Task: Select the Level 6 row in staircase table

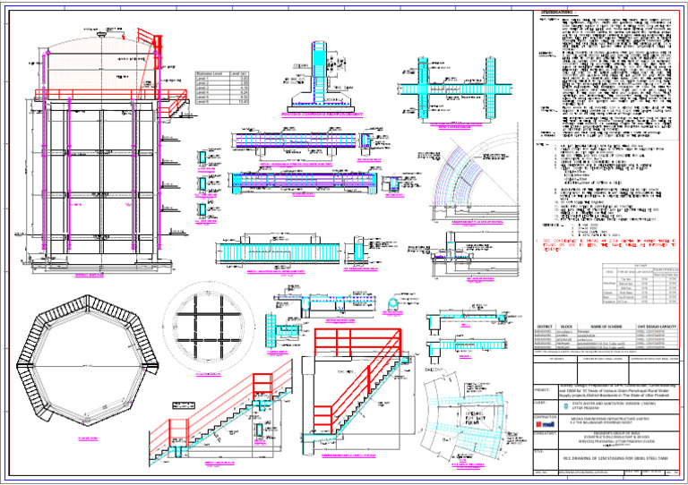Action: coord(222,102)
